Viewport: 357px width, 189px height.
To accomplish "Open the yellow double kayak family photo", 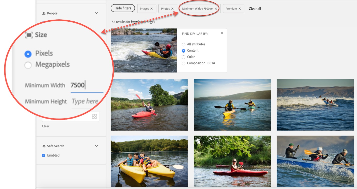I will tap(149, 161).
